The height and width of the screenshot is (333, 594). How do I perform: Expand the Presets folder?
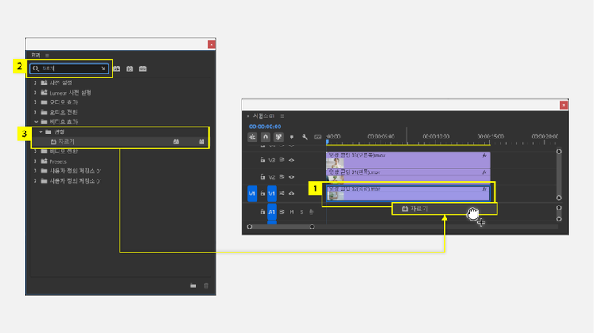point(36,161)
